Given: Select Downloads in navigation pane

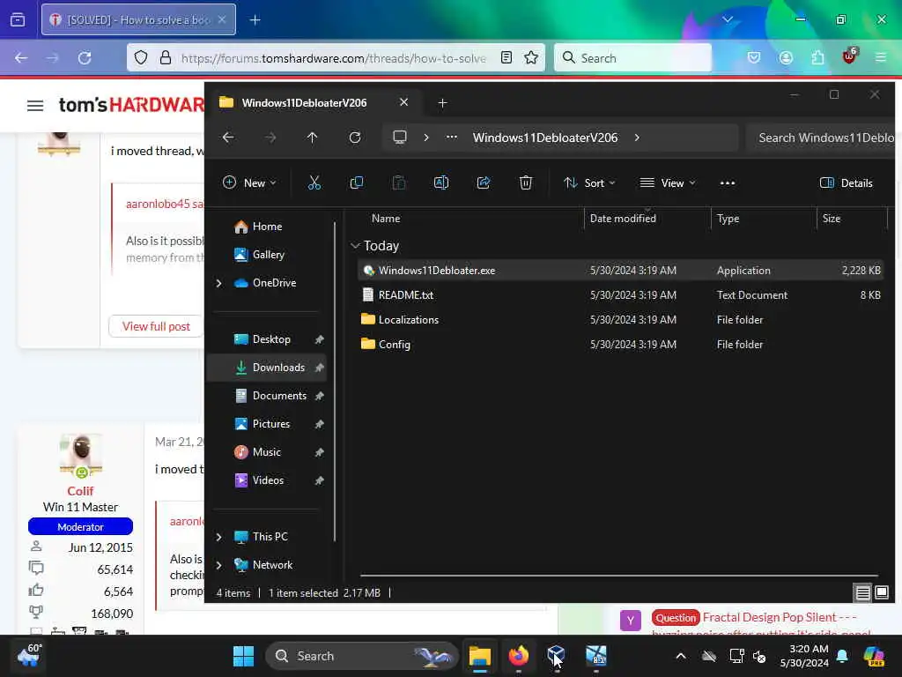Looking at the screenshot, I should point(266,368).
